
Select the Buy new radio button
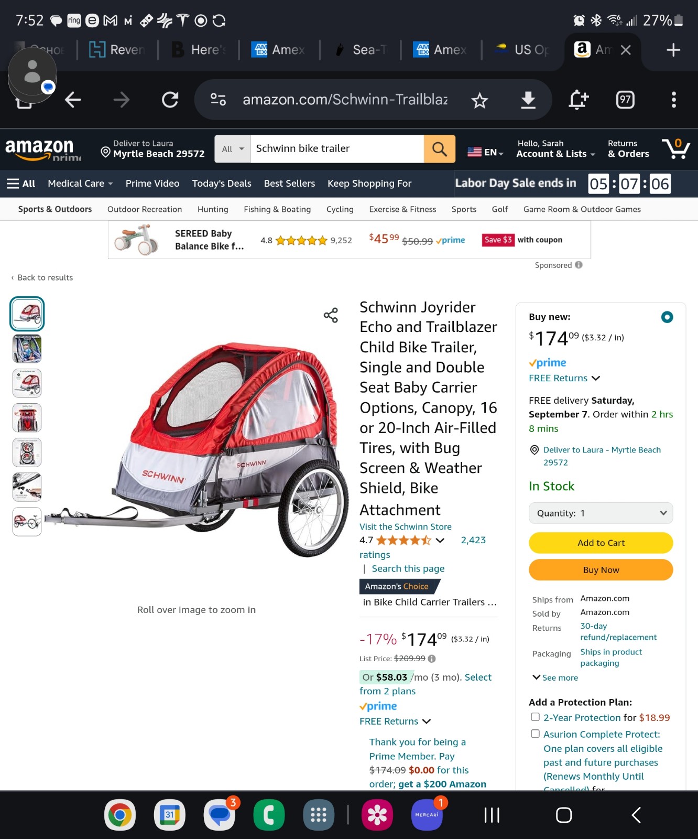tap(667, 317)
